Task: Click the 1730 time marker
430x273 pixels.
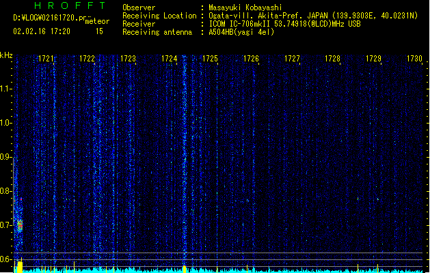Action: pyautogui.click(x=414, y=59)
